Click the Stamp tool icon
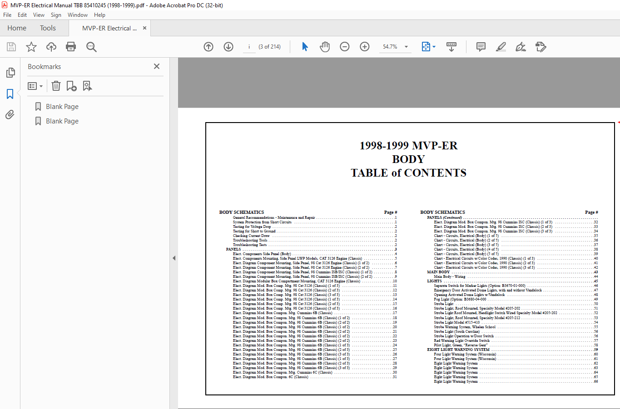Image resolution: width=620 pixels, height=409 pixels. coord(541,47)
